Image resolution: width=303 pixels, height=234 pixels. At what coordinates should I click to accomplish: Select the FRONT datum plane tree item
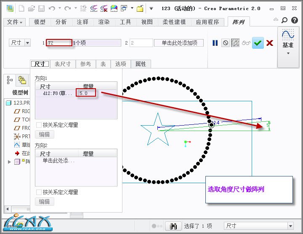coord(22,128)
